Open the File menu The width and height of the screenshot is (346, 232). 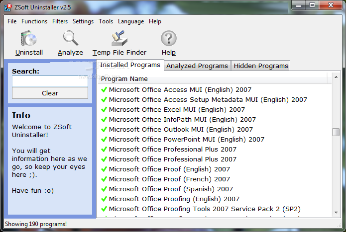point(12,21)
